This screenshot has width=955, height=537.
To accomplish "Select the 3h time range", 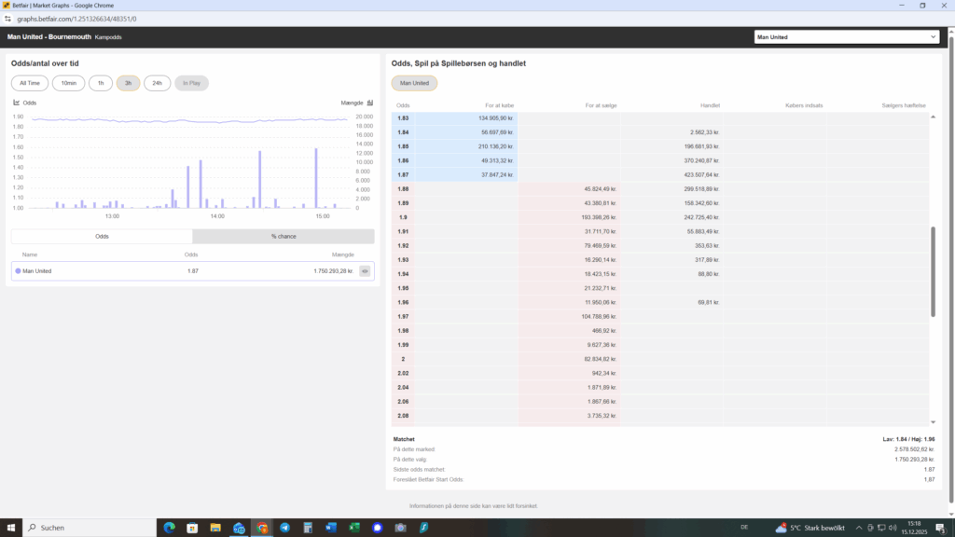I will [128, 83].
